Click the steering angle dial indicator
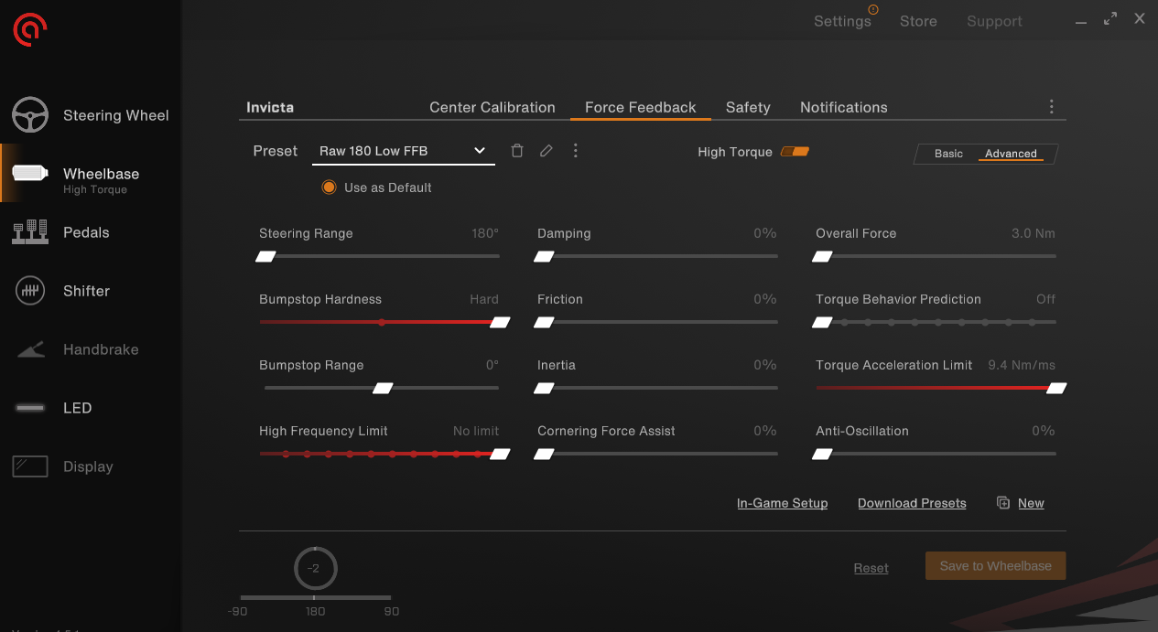 click(x=315, y=568)
